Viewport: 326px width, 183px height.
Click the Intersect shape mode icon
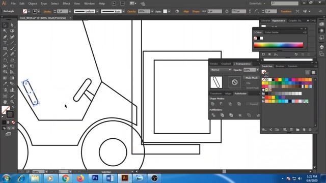[x=230, y=104]
